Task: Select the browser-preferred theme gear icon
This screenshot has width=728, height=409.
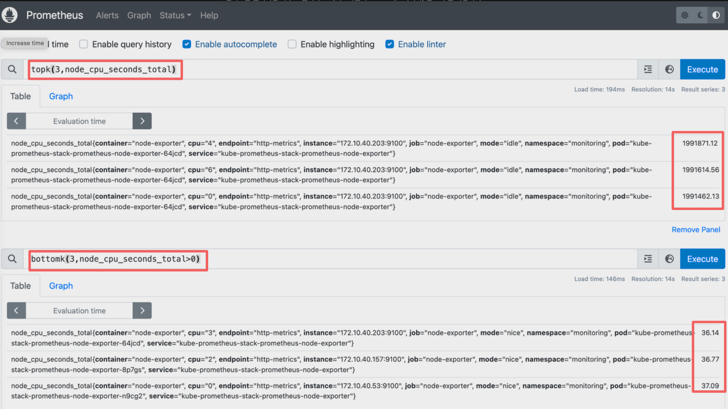Action: [x=685, y=15]
